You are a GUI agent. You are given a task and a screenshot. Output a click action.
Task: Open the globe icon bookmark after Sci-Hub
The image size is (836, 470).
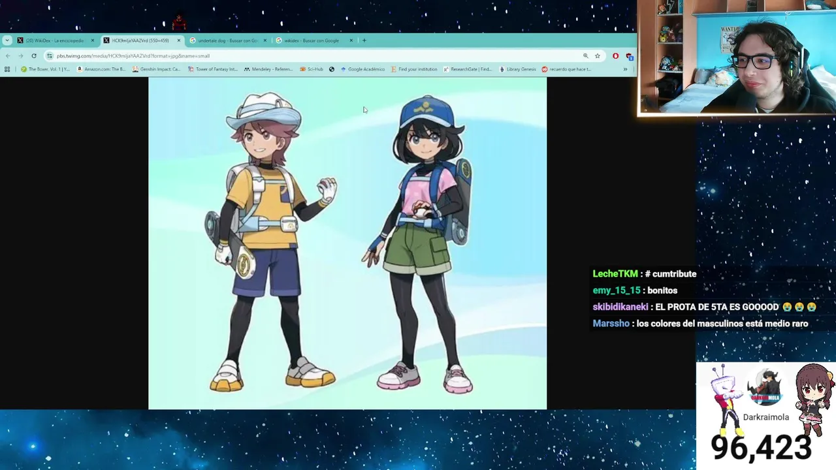click(x=332, y=69)
